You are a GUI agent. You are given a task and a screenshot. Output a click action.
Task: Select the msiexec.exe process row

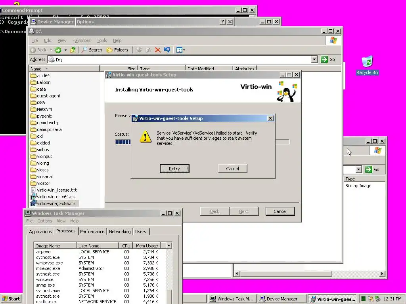coord(100,268)
